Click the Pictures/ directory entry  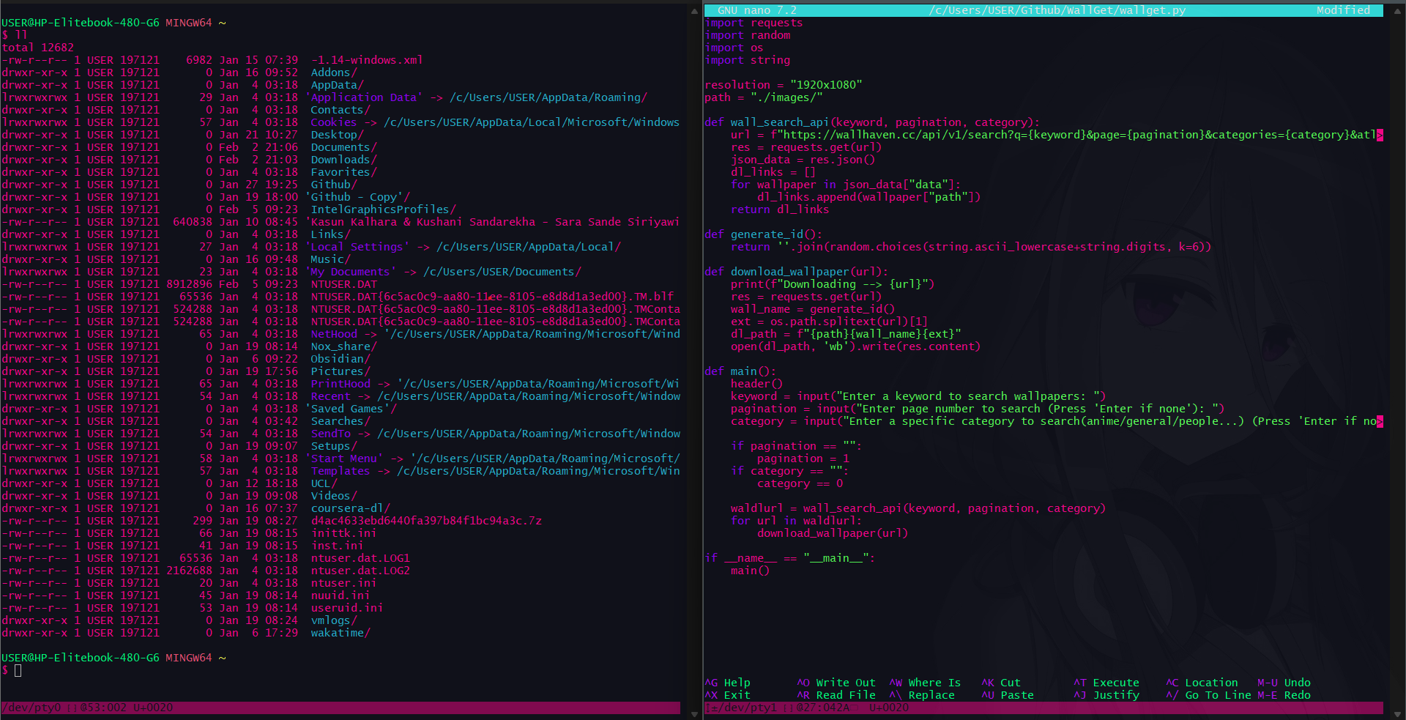[341, 371]
